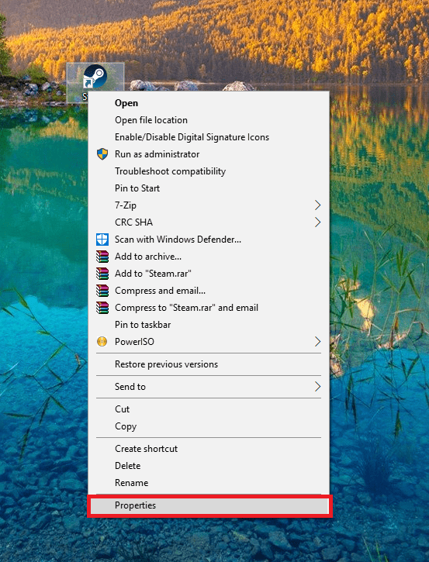Select Create shortcut

tap(209, 449)
